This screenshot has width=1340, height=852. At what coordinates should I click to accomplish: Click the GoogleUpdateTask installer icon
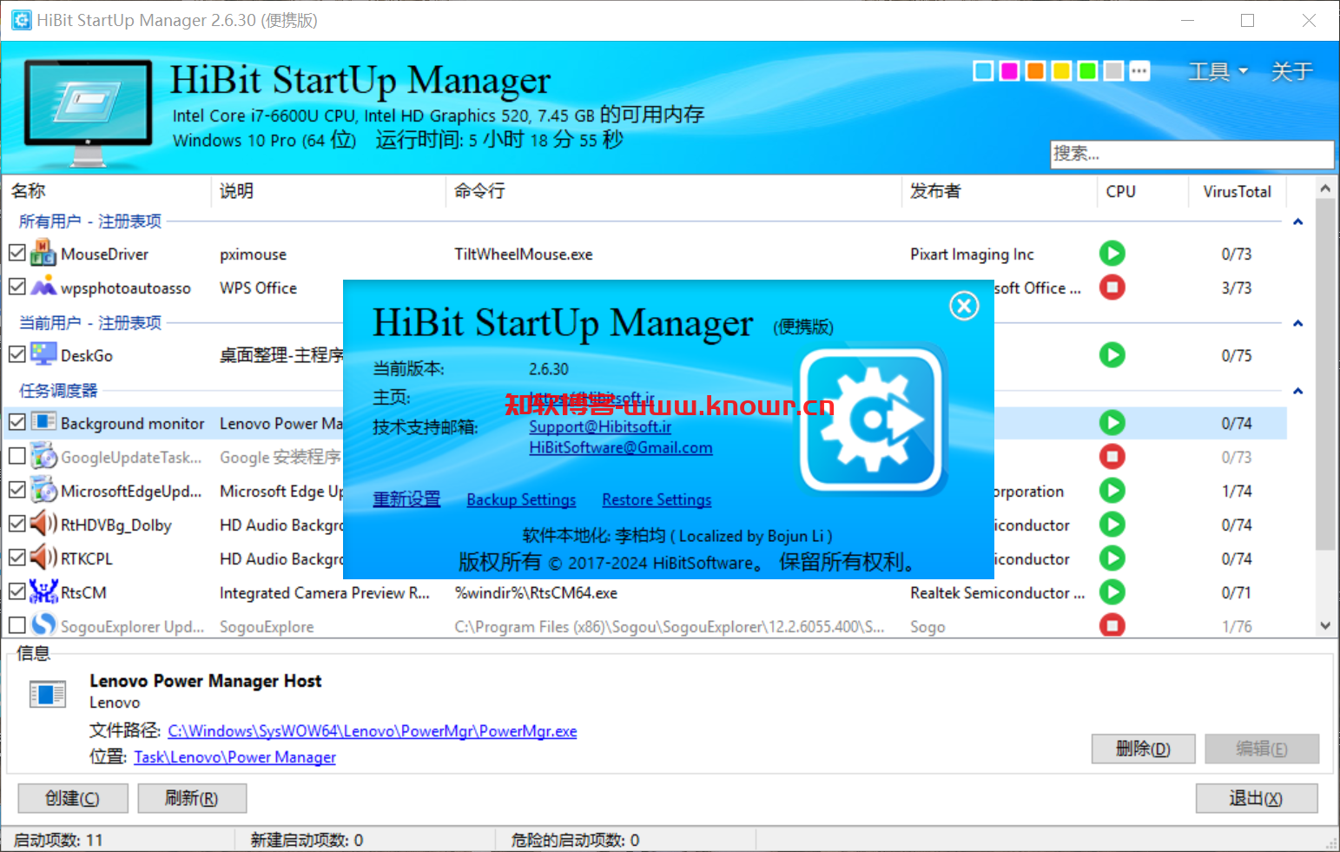(x=43, y=456)
